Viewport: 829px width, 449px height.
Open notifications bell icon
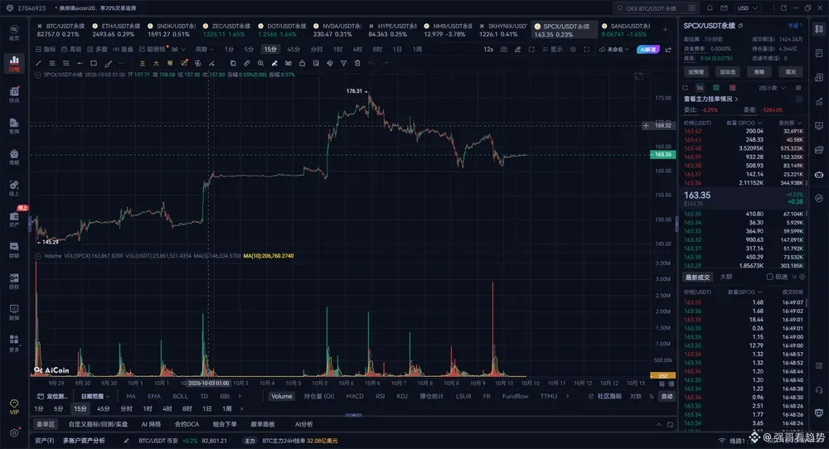click(x=710, y=8)
